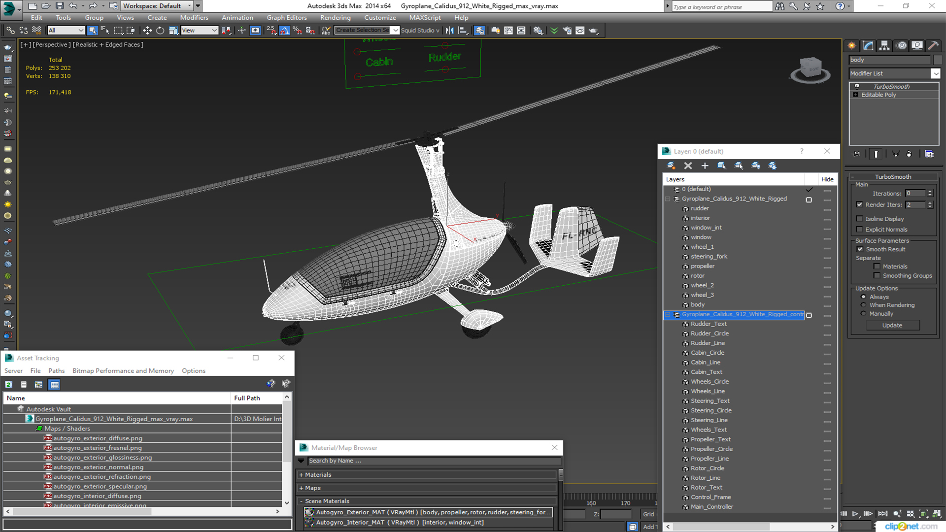Click Remove modifier from the stack trash icon

909,154
